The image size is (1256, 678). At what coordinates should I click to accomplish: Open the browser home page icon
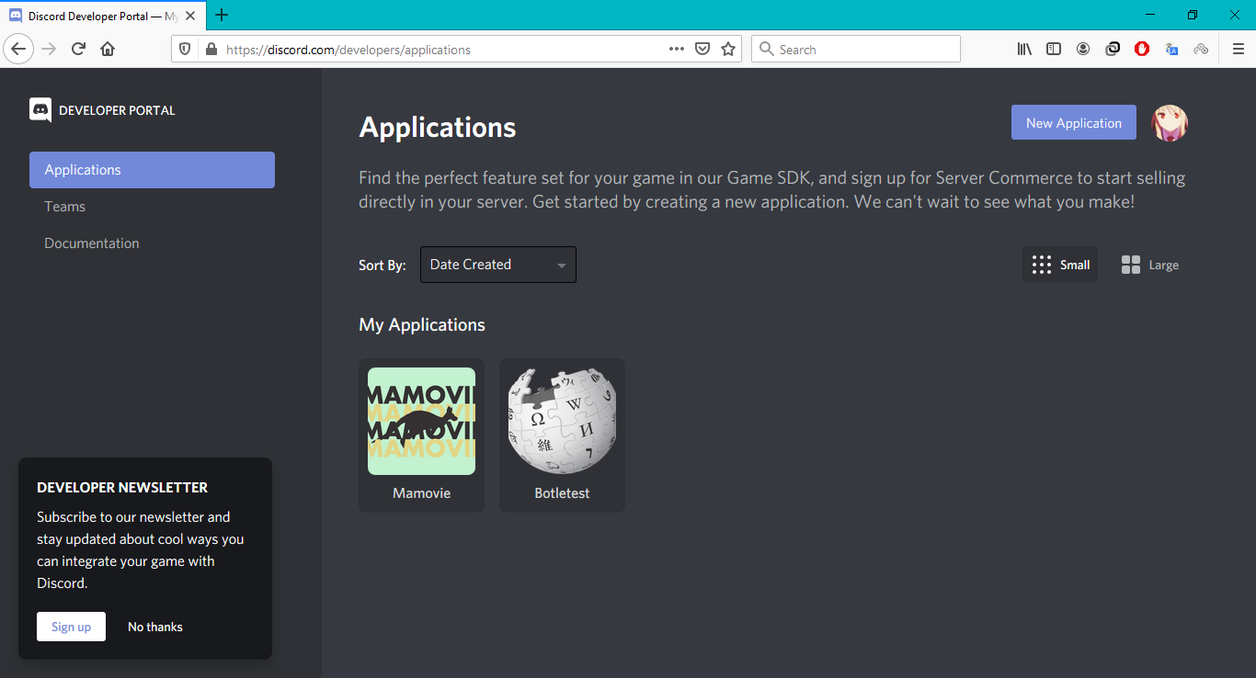pyautogui.click(x=108, y=49)
